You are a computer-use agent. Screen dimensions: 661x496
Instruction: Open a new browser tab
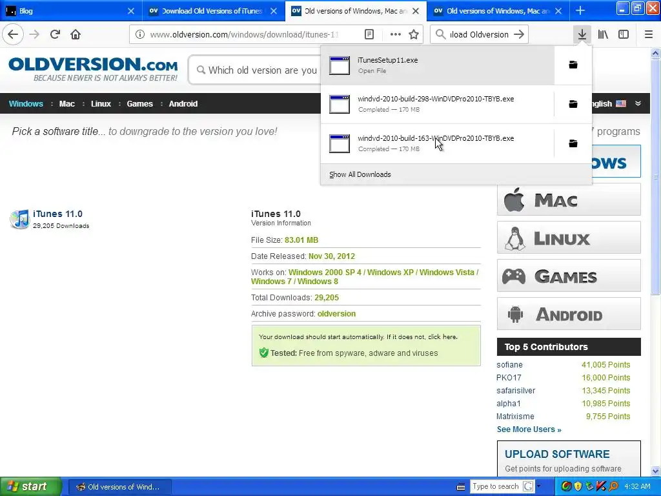click(580, 10)
